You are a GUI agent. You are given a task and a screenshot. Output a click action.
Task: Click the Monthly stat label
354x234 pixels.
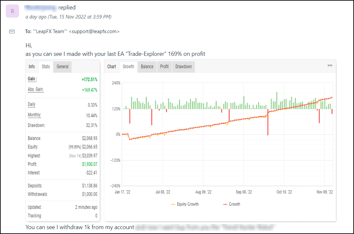tap(34, 115)
